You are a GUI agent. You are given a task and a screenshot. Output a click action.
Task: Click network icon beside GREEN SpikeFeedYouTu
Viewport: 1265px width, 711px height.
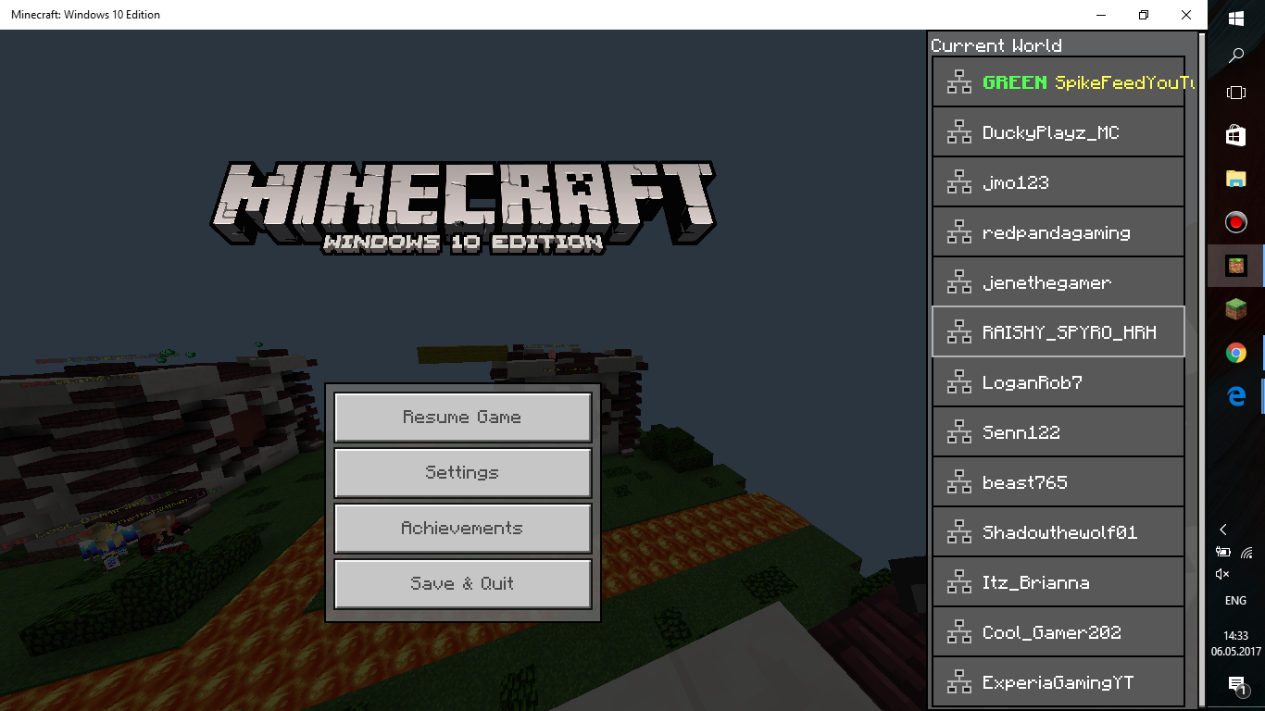click(959, 82)
